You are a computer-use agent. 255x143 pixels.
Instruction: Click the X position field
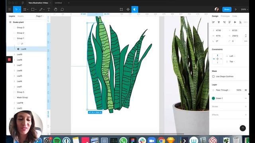219,30
